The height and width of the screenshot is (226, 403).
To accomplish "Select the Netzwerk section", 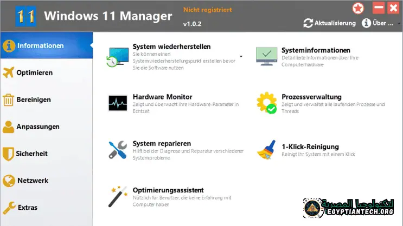I will (x=47, y=181).
